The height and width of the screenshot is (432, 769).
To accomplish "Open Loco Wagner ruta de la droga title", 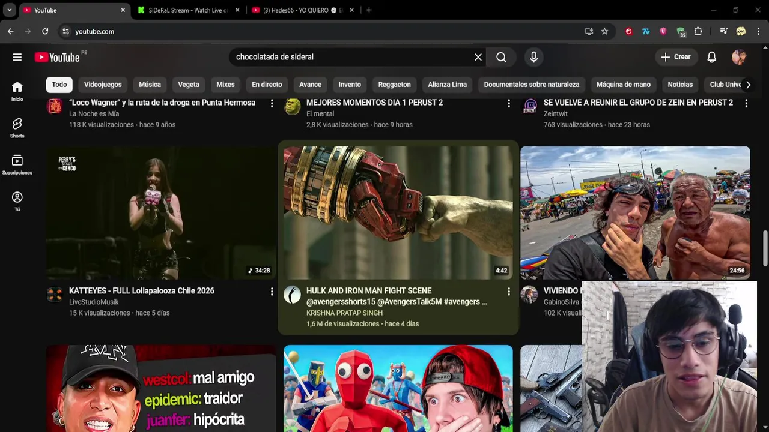I will tap(162, 103).
